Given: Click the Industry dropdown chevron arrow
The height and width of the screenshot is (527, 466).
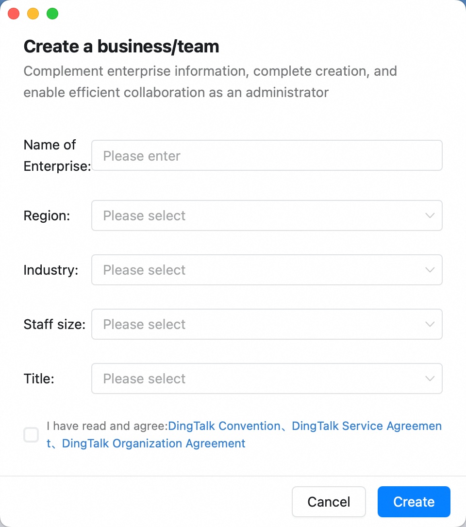Looking at the screenshot, I should [x=430, y=270].
